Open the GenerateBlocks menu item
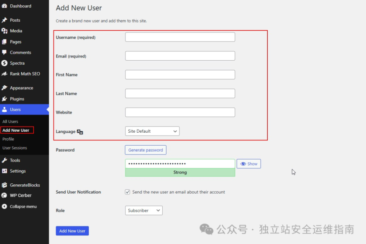The width and height of the screenshot is (366, 244). coord(25,185)
